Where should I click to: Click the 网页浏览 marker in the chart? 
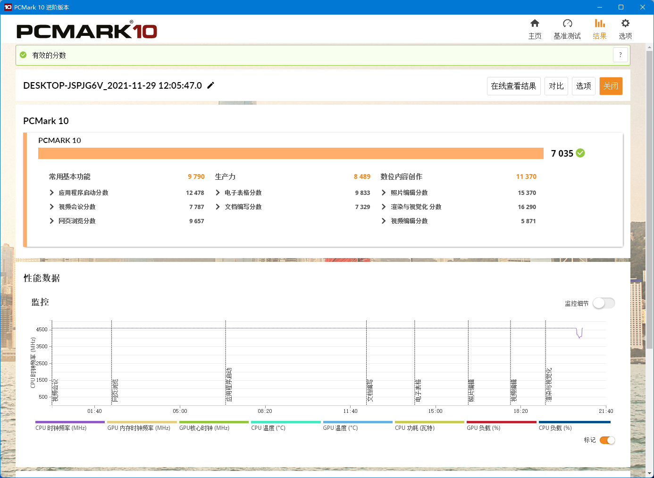tap(115, 390)
